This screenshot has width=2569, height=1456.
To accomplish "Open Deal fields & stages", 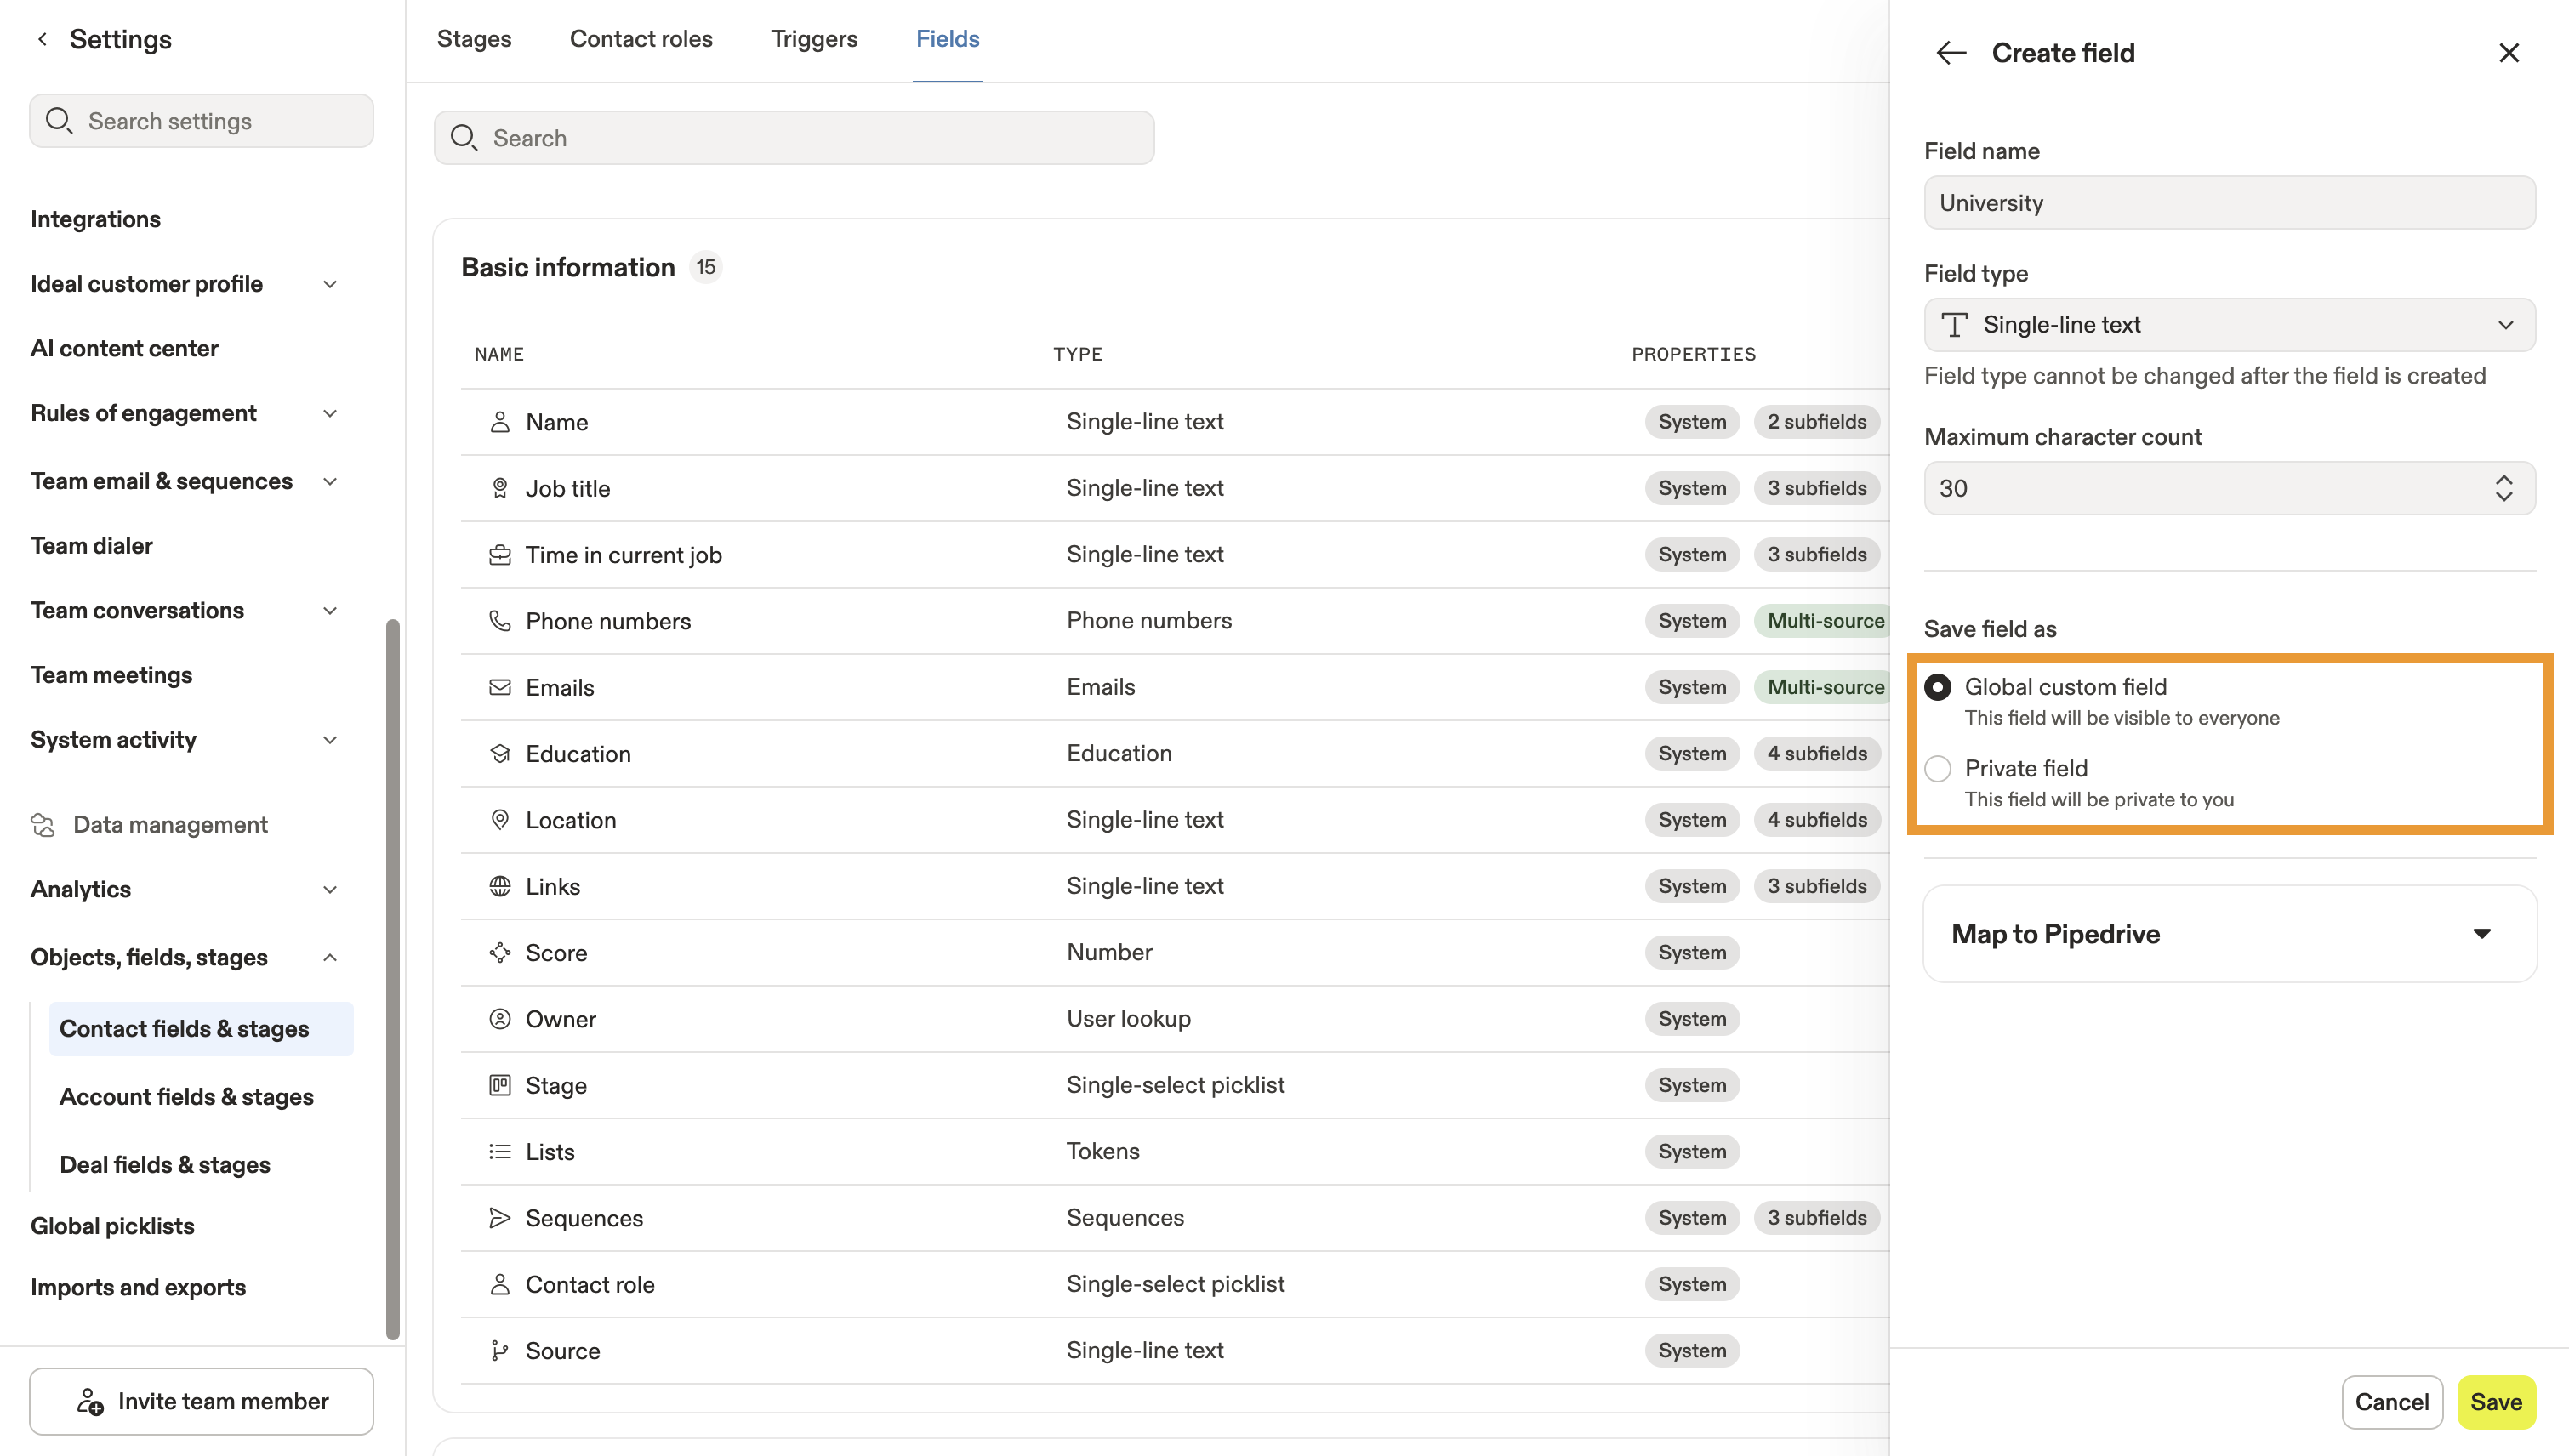I will tap(165, 1165).
